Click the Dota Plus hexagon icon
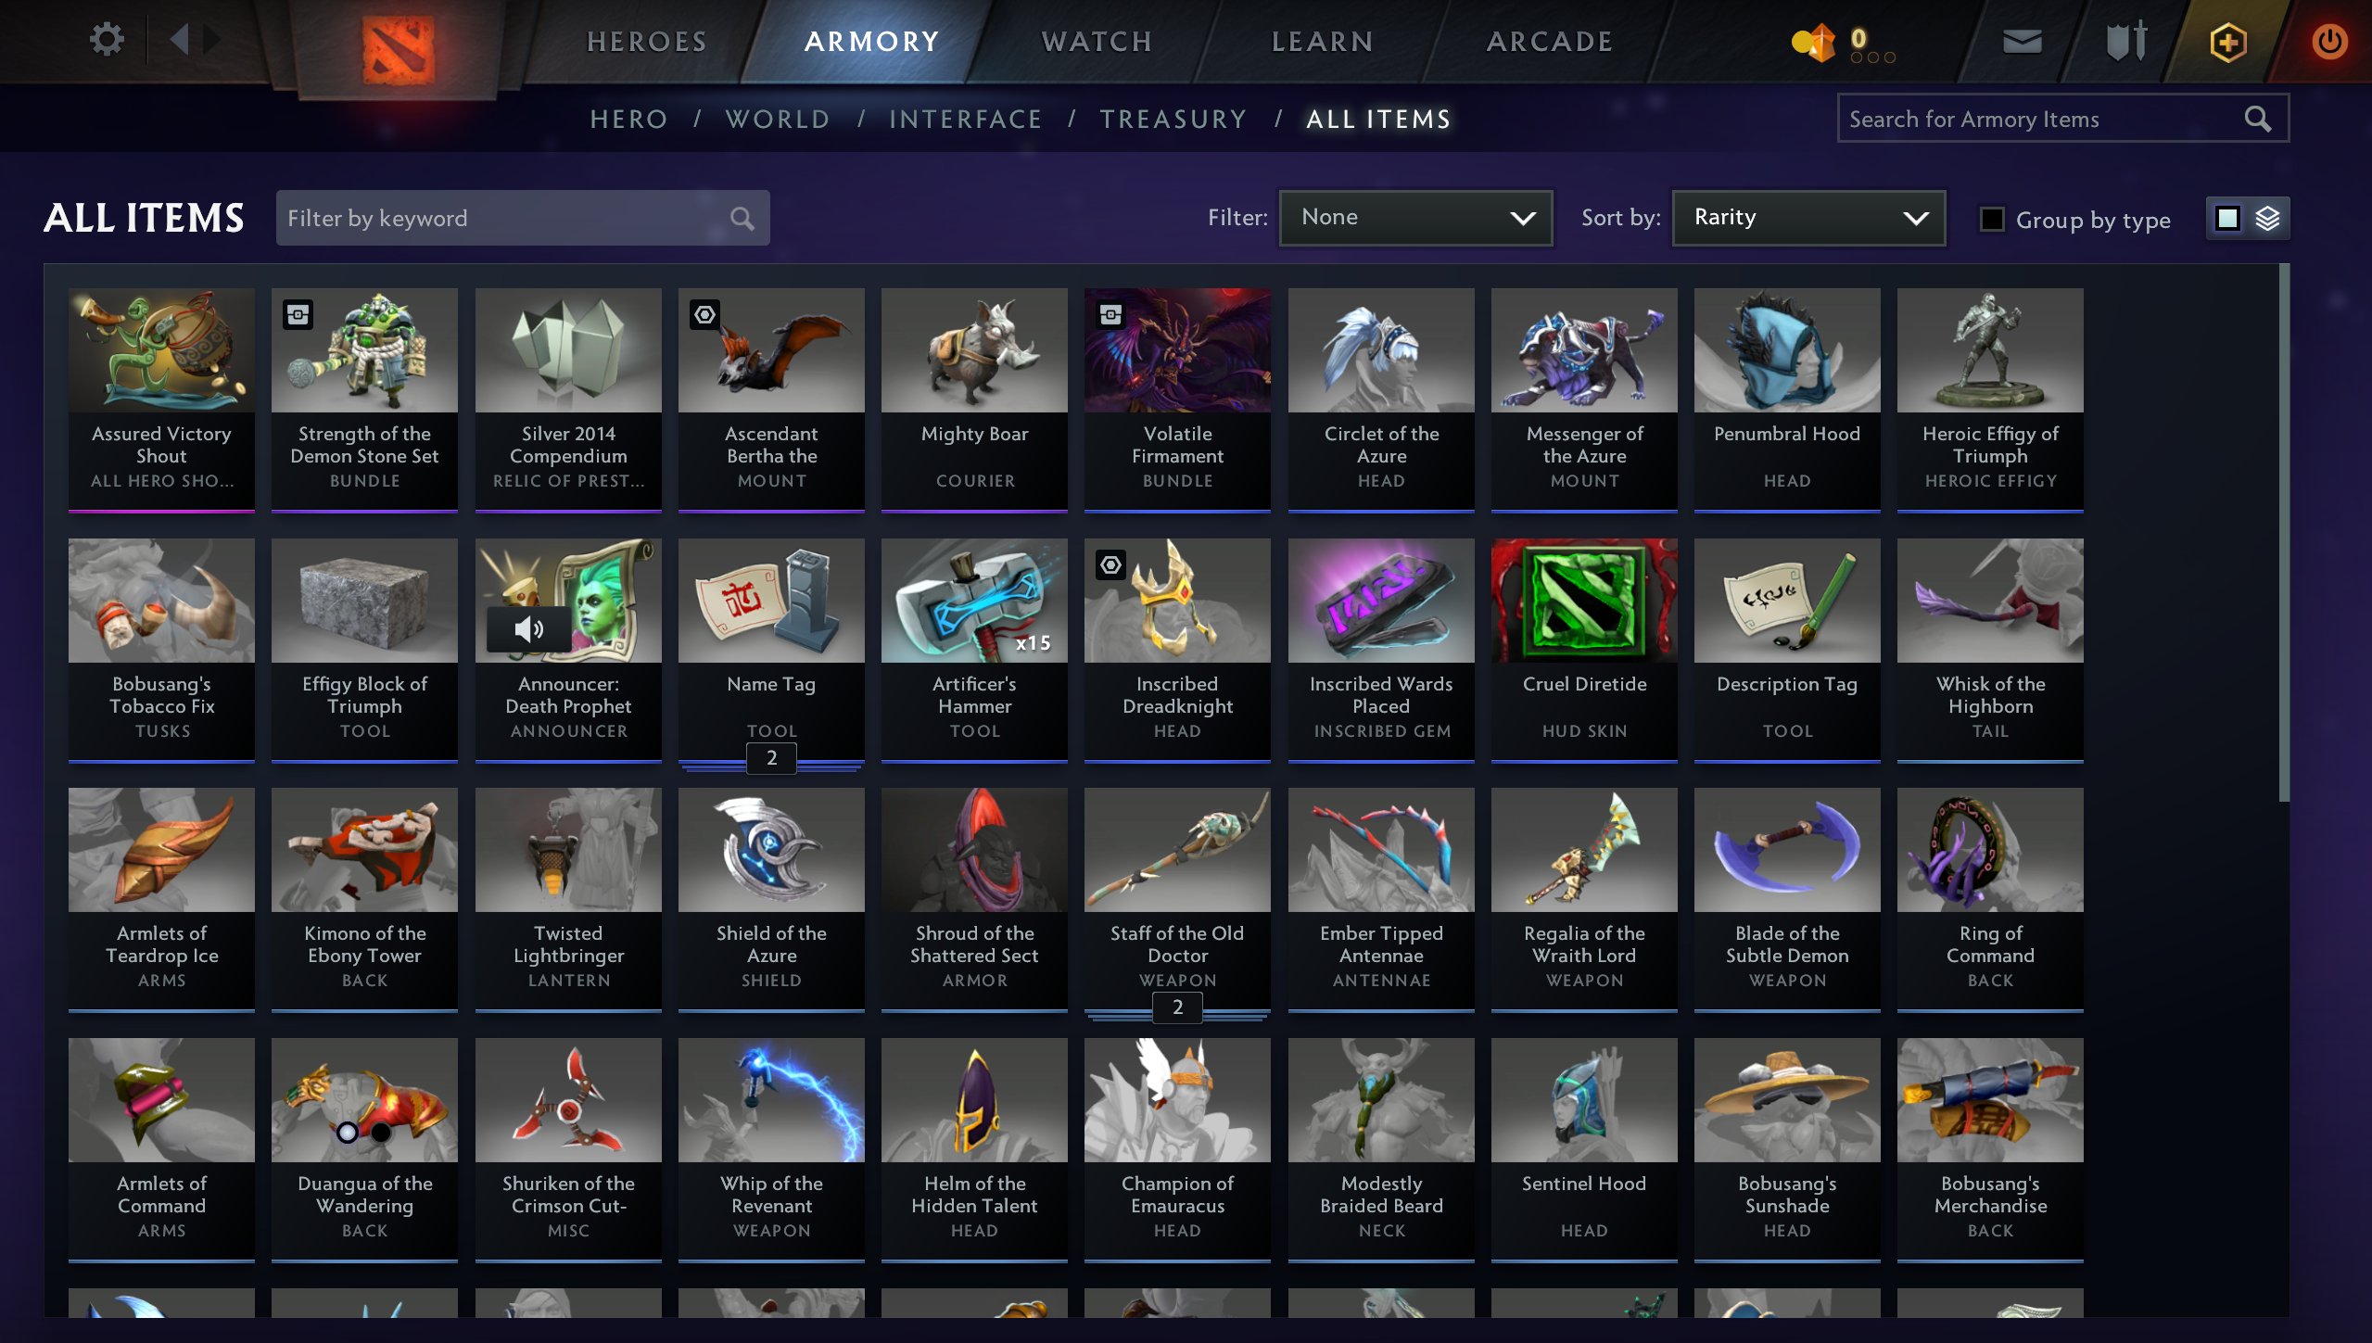Image resolution: width=2372 pixels, height=1343 pixels. (2227, 42)
